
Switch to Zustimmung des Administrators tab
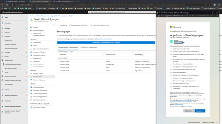click(x=68, y=48)
